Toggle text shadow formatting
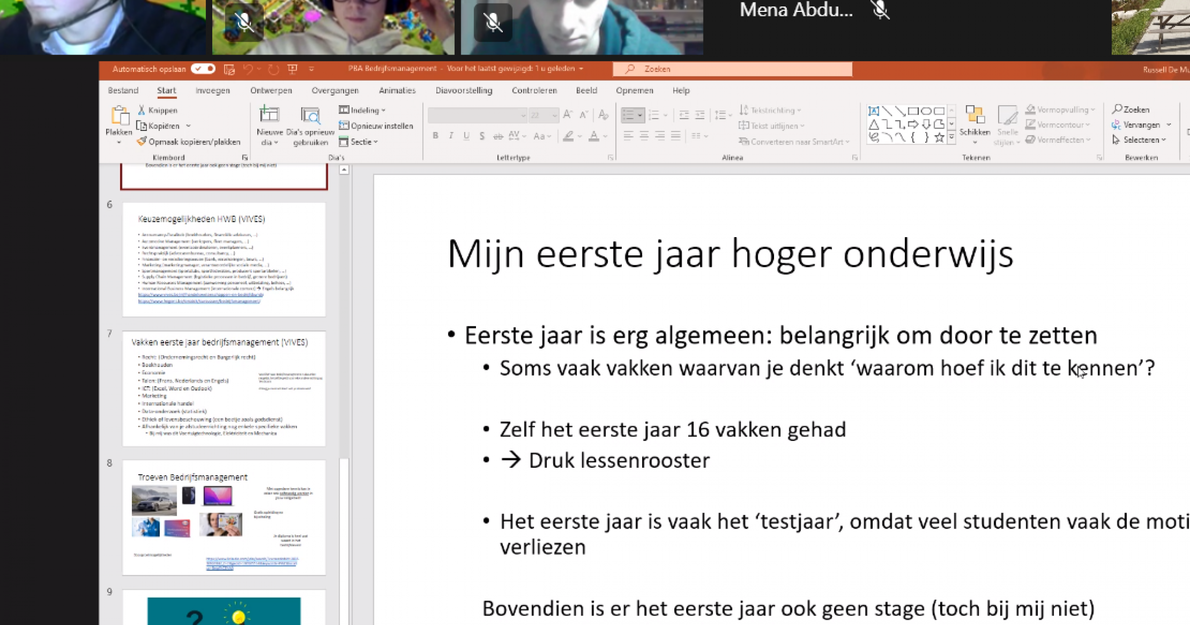1190x625 pixels. tap(482, 135)
